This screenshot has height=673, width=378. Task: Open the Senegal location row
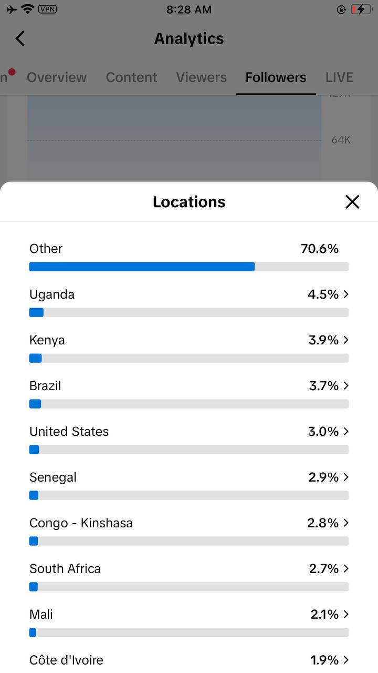pyautogui.click(x=189, y=477)
